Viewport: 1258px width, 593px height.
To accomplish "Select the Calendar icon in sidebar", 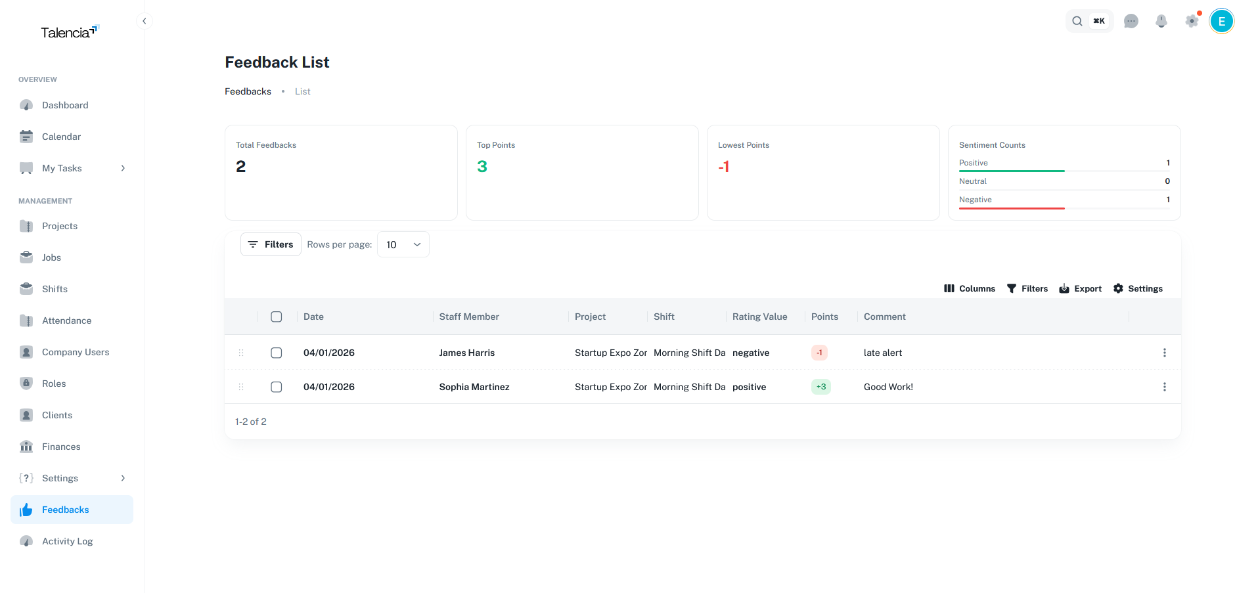I will pyautogui.click(x=26, y=137).
